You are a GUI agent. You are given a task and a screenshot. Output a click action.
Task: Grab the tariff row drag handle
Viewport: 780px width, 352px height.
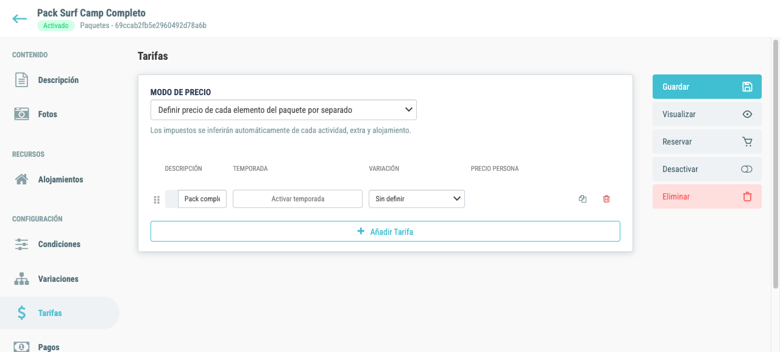[x=157, y=199]
